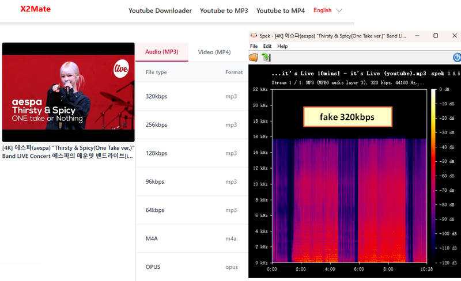Open the Spek Help menu

(x=282, y=46)
